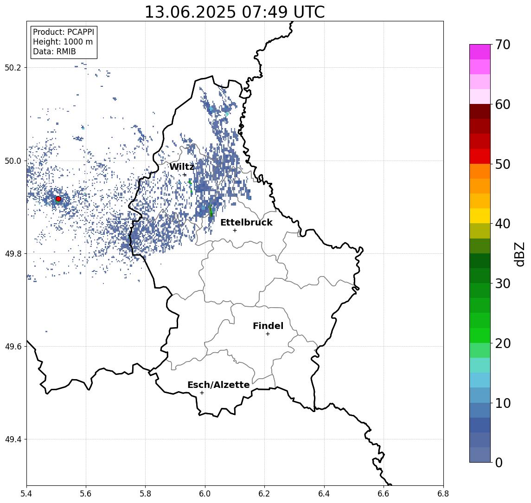The height and width of the screenshot is (503, 531).
Task: Click the latitude label 50.0
Action: point(13,161)
